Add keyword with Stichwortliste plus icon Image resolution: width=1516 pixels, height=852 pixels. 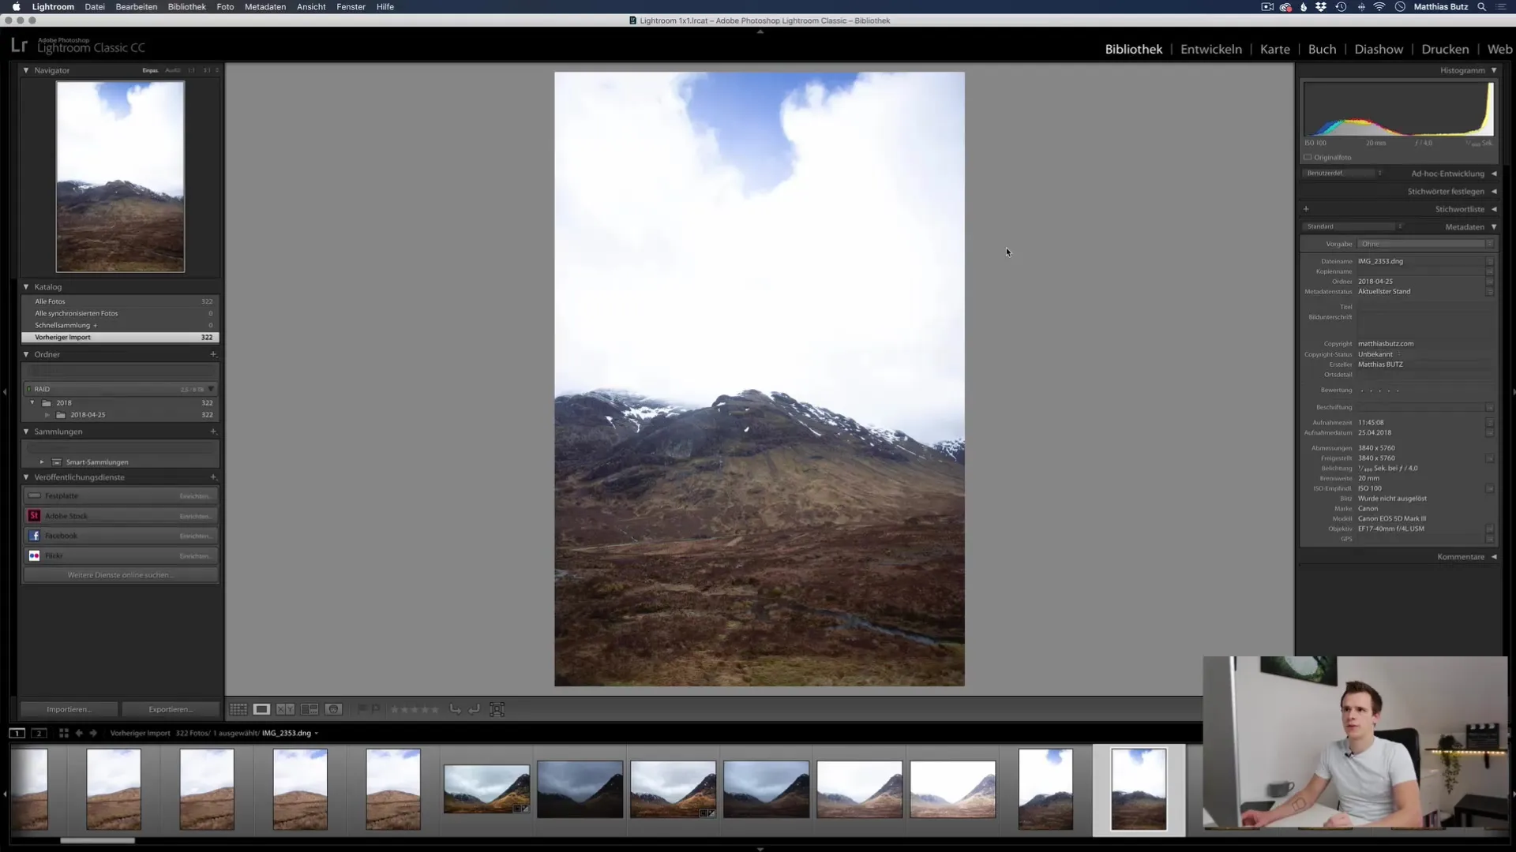click(1306, 209)
